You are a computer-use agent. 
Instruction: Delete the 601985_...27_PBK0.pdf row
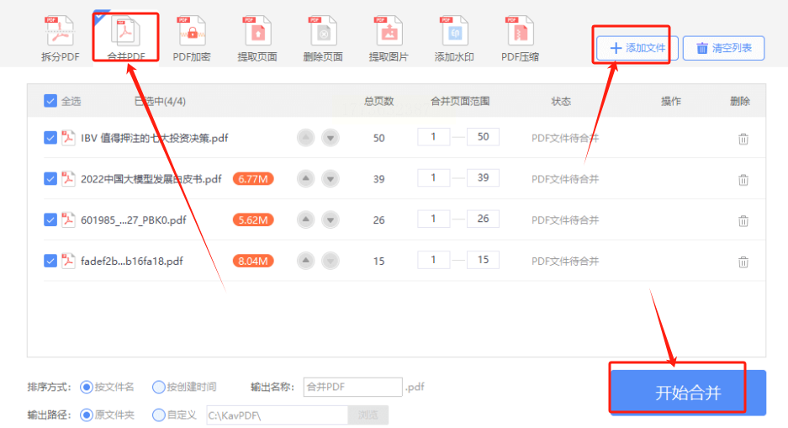[x=743, y=220]
